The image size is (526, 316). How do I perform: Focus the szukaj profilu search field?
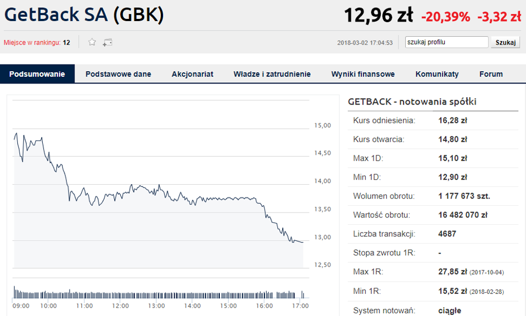(446, 42)
